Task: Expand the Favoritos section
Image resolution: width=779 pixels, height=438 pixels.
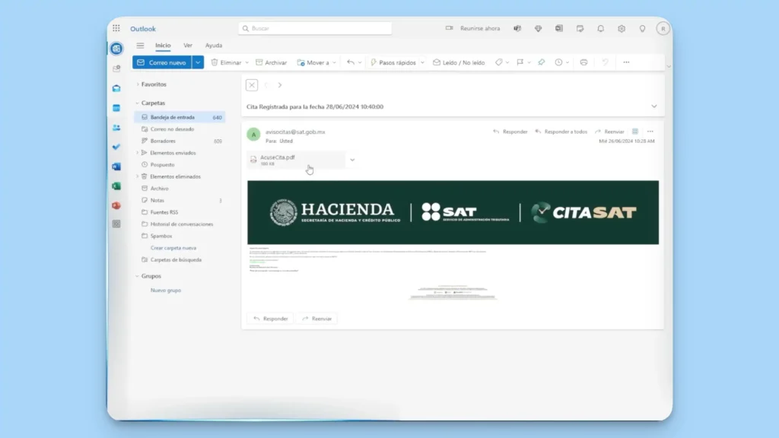Action: [x=138, y=84]
